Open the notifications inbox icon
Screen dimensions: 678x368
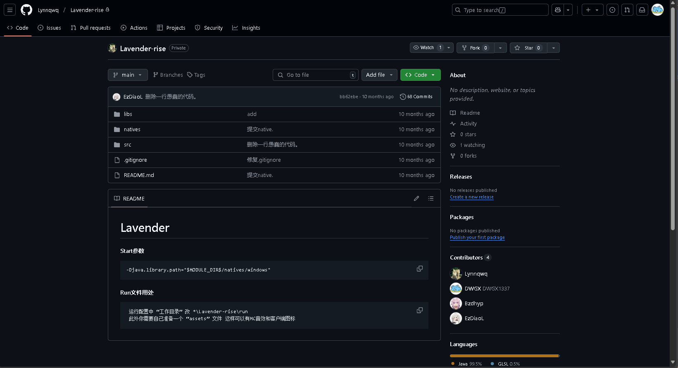pos(642,10)
